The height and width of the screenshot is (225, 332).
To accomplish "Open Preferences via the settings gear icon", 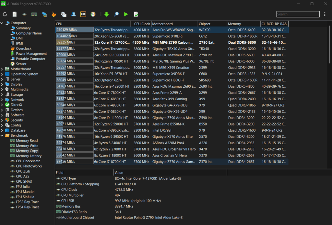I will [64, 14].
